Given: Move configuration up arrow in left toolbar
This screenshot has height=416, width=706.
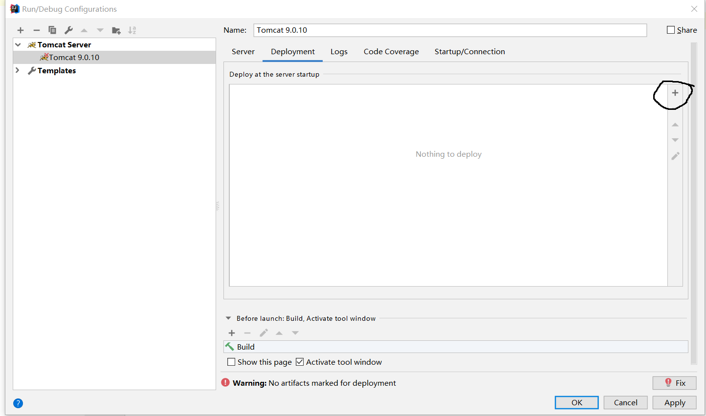Looking at the screenshot, I should [84, 30].
